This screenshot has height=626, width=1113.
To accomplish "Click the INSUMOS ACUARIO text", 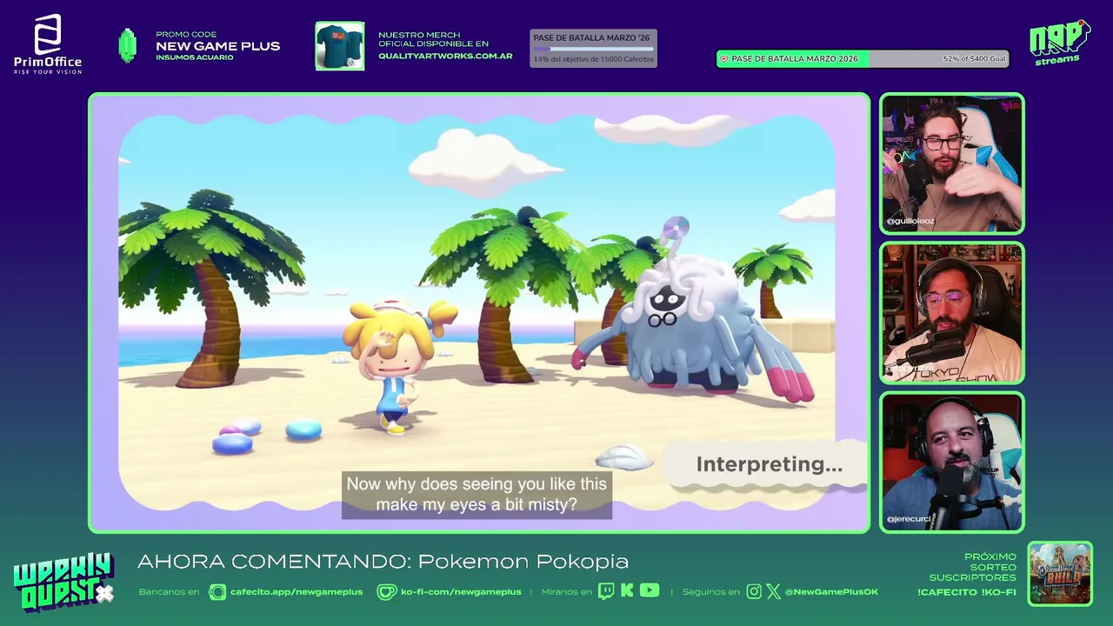I will (195, 57).
